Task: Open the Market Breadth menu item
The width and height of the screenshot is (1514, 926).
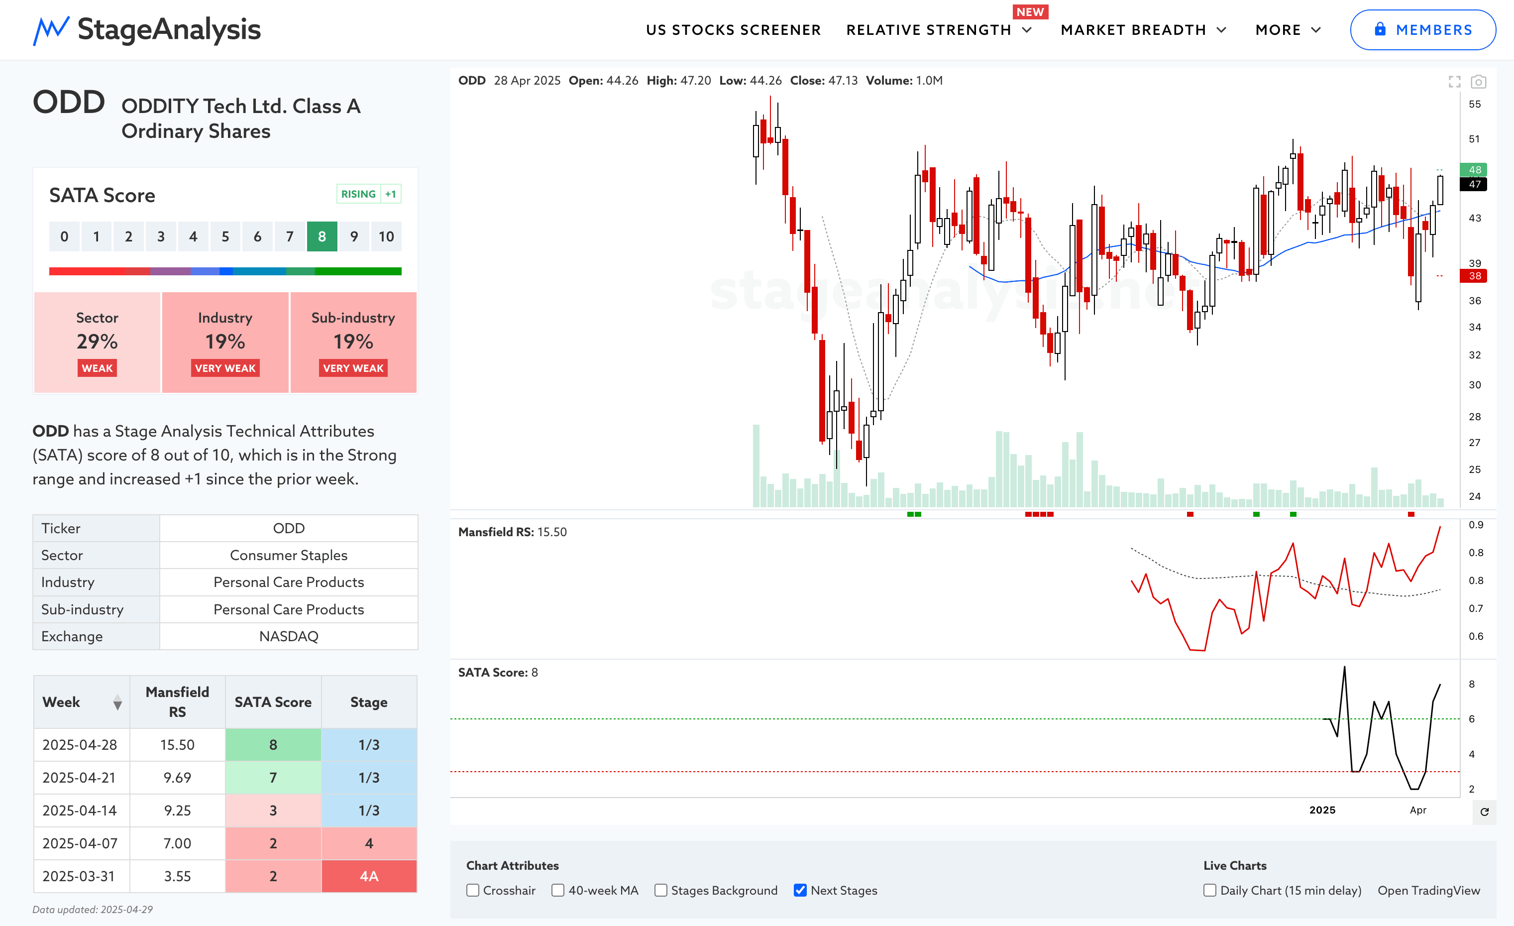Action: [1133, 30]
